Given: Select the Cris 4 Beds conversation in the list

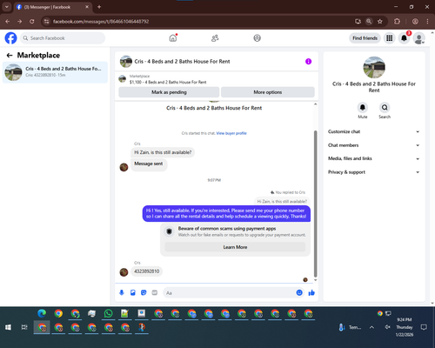Looking at the screenshot, I should pos(55,72).
